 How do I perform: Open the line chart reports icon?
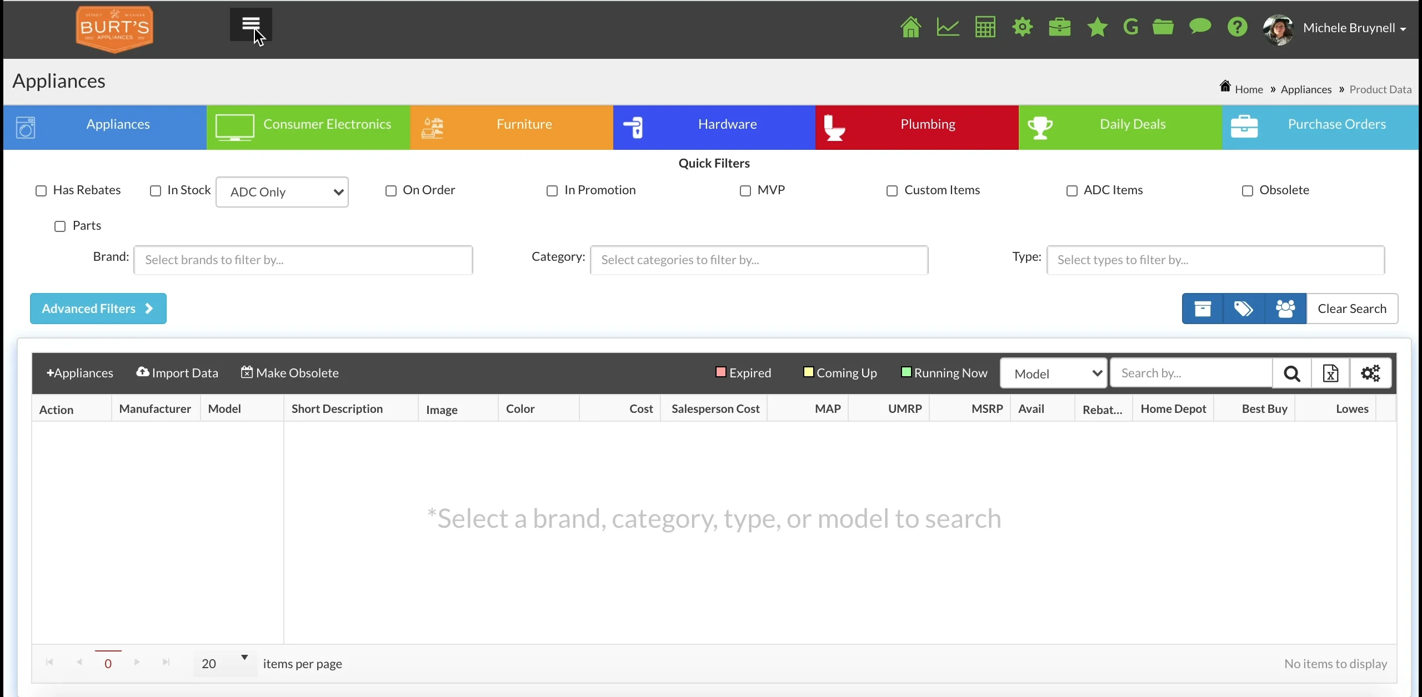tap(948, 27)
